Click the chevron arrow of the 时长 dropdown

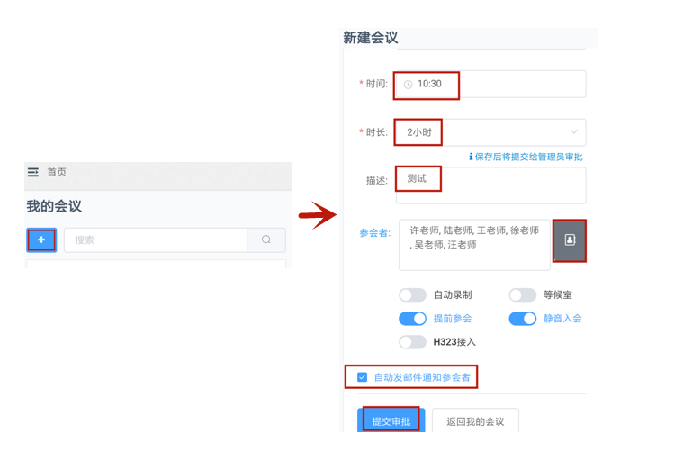574,131
